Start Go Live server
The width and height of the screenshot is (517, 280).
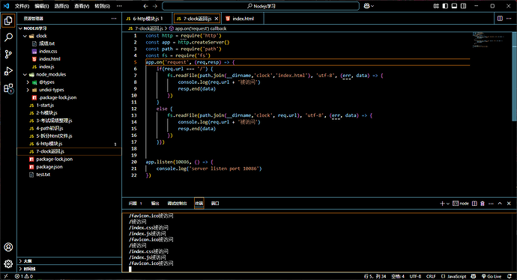492,276
